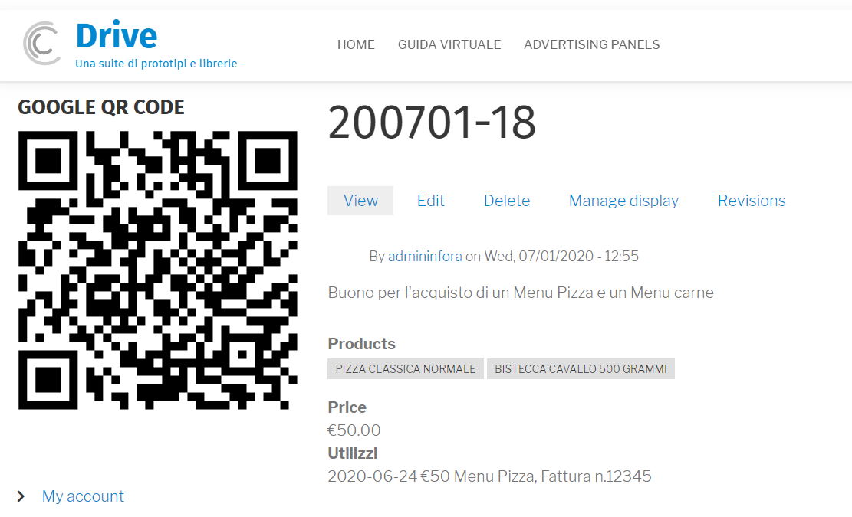The height and width of the screenshot is (517, 852).
Task: Click the submission date 'Wed, 07/01/2020 - 12:55'
Action: (561, 256)
